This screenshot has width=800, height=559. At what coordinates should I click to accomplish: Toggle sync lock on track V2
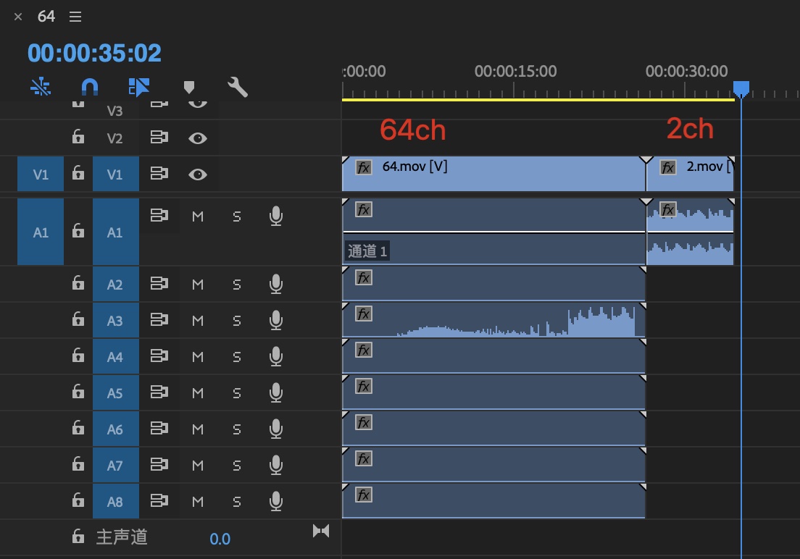tap(159, 138)
